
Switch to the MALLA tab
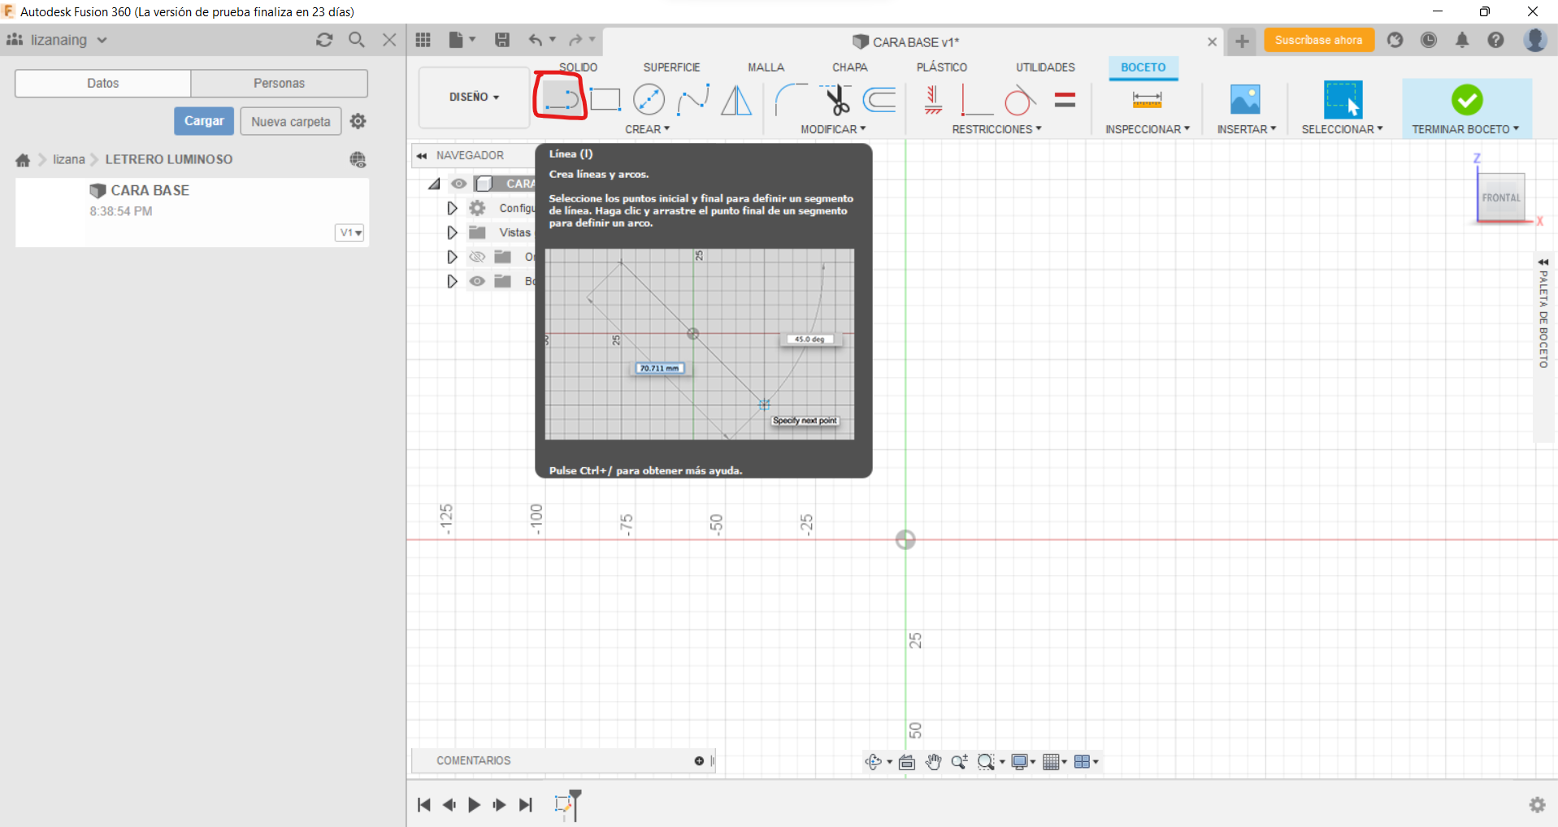766,67
